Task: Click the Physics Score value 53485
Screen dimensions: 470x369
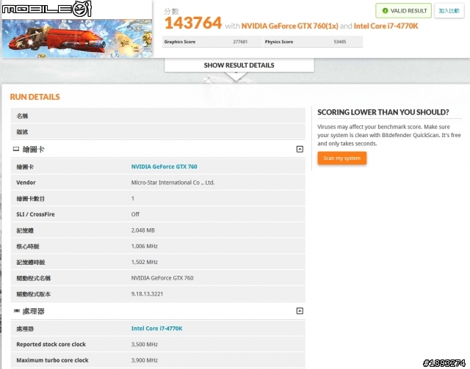Action: [x=340, y=42]
